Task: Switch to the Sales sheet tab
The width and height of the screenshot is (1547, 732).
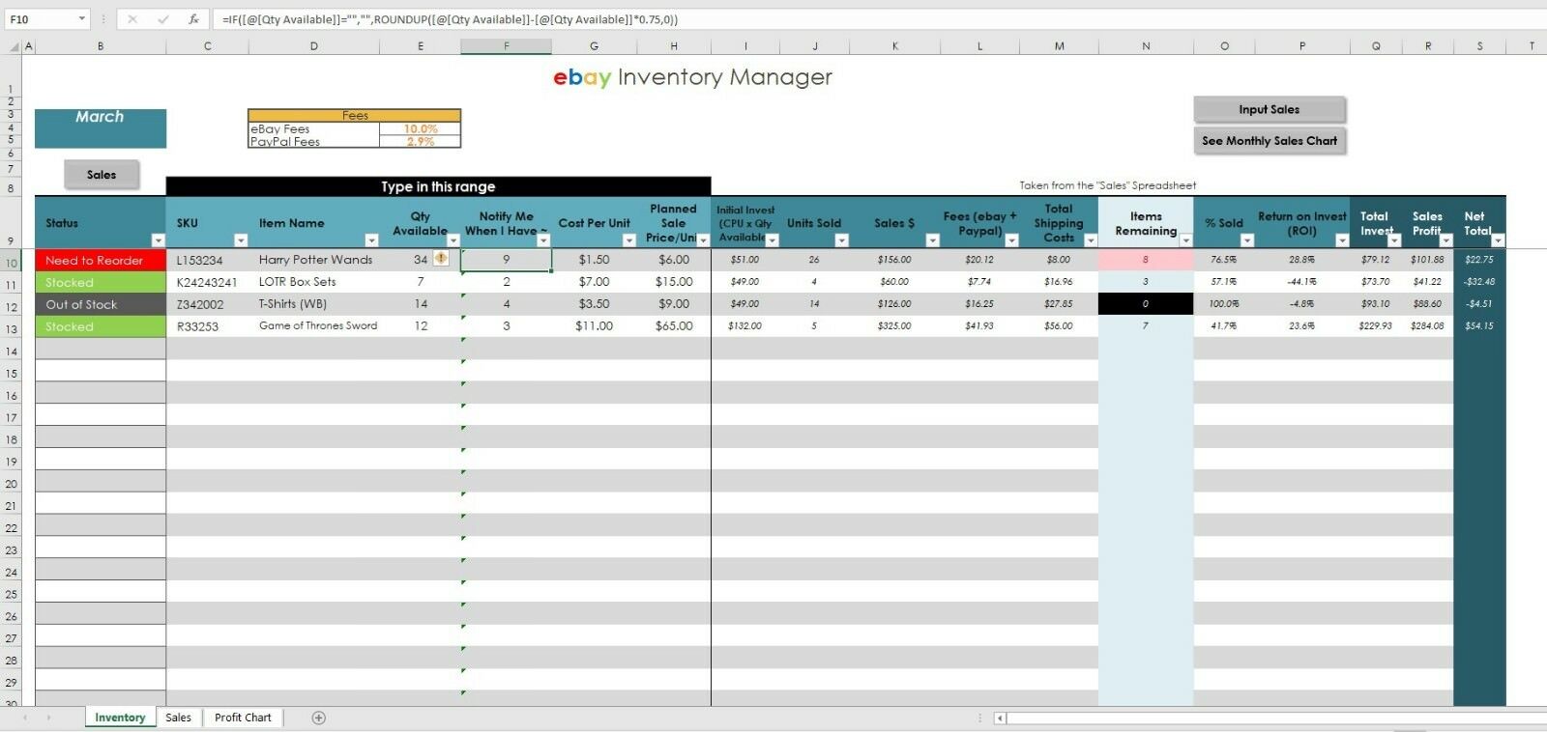Action: [178, 718]
